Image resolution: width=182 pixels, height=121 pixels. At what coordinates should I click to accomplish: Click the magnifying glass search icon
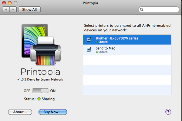point(141,9)
